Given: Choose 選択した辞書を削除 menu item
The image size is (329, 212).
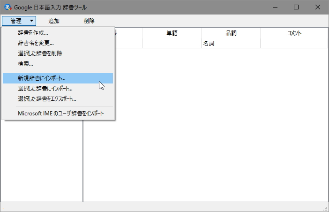Looking at the screenshot, I should pyautogui.click(x=58, y=53).
